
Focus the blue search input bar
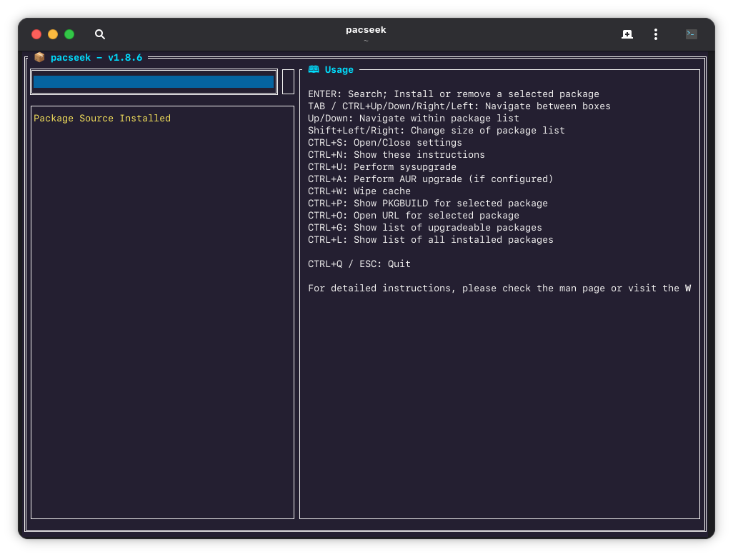pos(154,82)
